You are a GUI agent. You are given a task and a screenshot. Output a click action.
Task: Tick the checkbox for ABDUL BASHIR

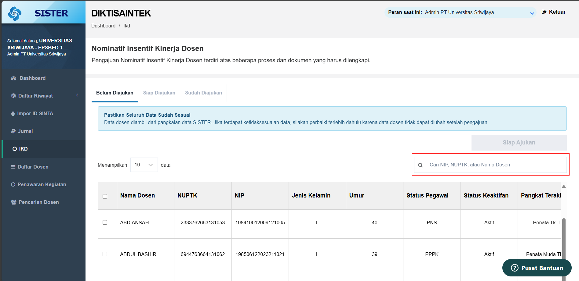pyautogui.click(x=105, y=254)
